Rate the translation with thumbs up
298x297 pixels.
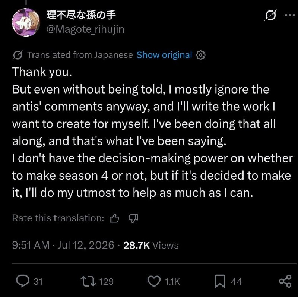[x=114, y=218]
